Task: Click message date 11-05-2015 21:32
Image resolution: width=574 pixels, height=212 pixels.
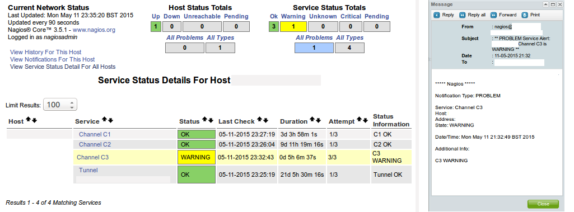Action: coord(512,56)
